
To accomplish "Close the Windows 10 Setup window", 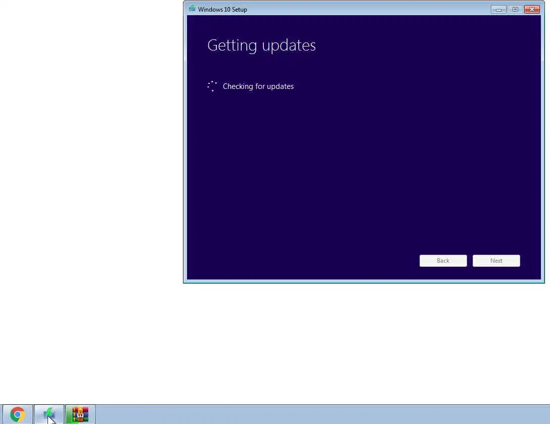I will click(532, 10).
